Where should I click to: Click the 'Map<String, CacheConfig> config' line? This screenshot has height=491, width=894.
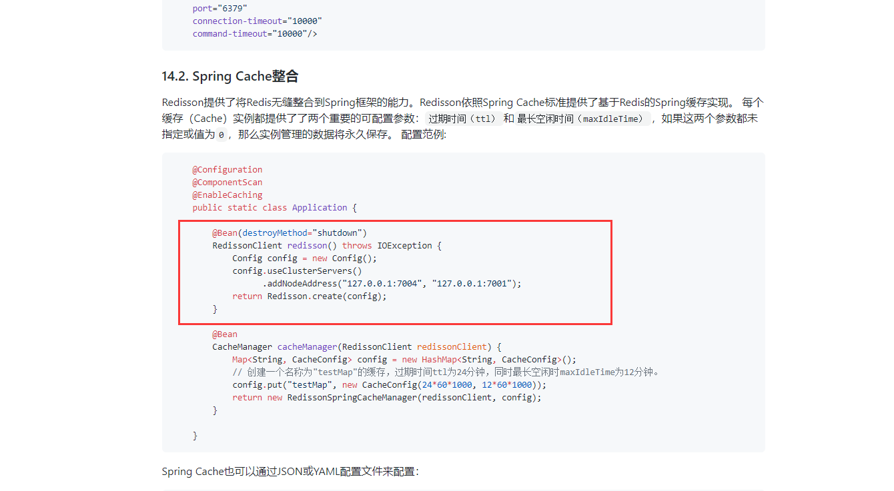[x=404, y=359]
